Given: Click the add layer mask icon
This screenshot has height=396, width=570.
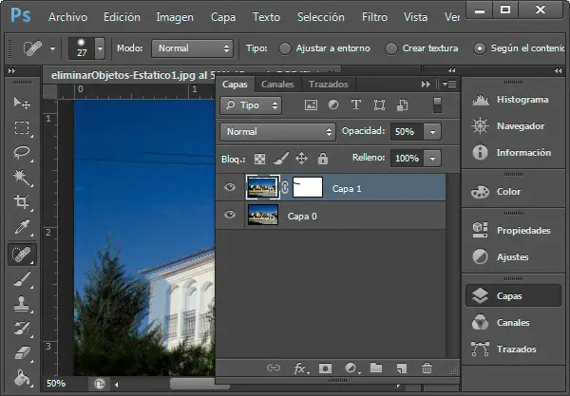Looking at the screenshot, I should point(326,368).
